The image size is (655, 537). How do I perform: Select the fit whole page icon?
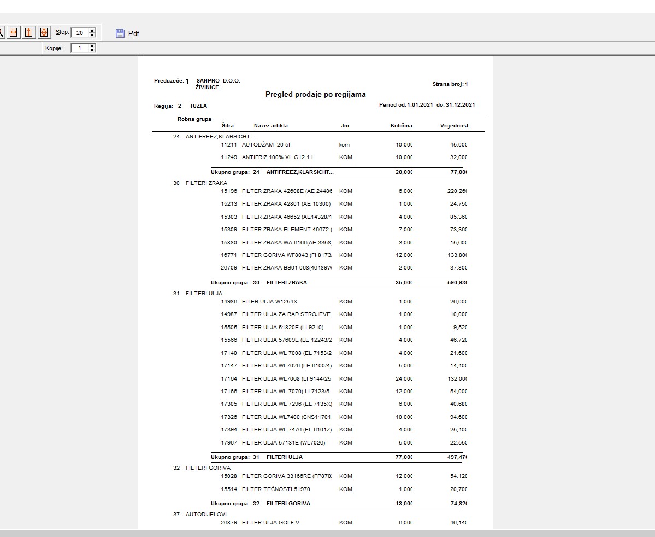(x=44, y=33)
